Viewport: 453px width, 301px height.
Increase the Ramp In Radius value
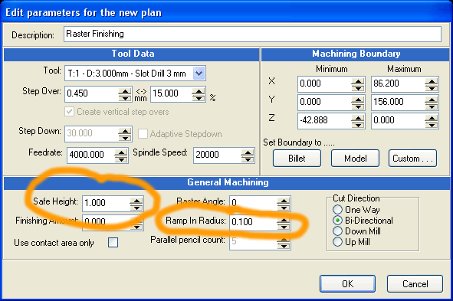(x=284, y=220)
